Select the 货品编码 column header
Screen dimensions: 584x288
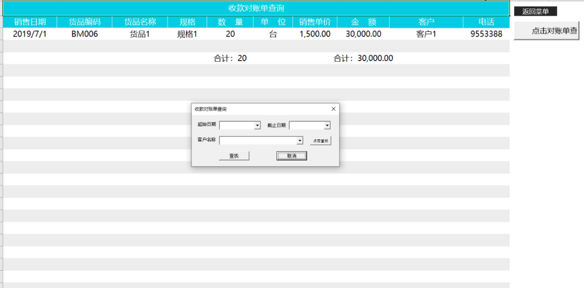84,22
